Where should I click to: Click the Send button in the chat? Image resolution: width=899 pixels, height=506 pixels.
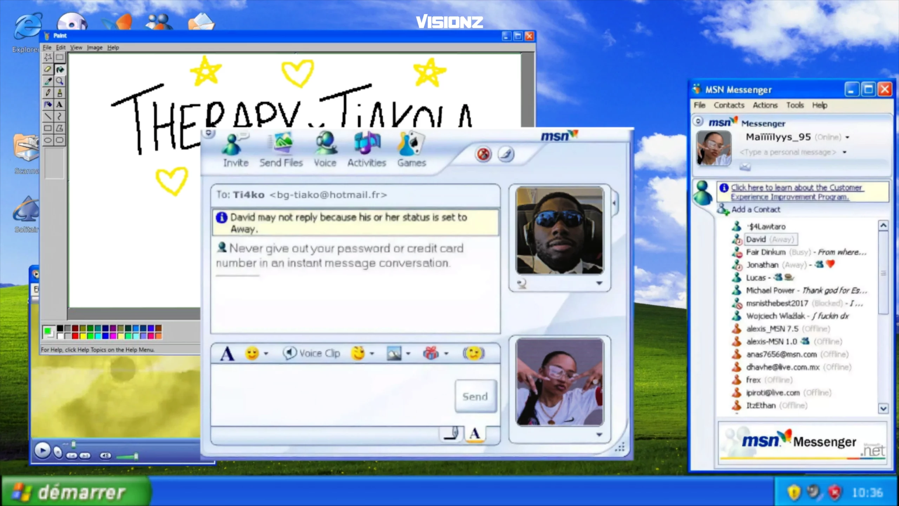[x=475, y=396]
